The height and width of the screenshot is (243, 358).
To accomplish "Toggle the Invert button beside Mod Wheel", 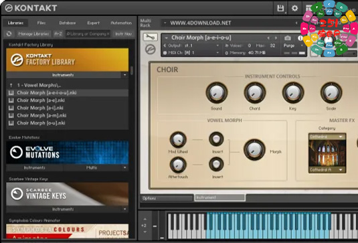I will pos(216,139).
